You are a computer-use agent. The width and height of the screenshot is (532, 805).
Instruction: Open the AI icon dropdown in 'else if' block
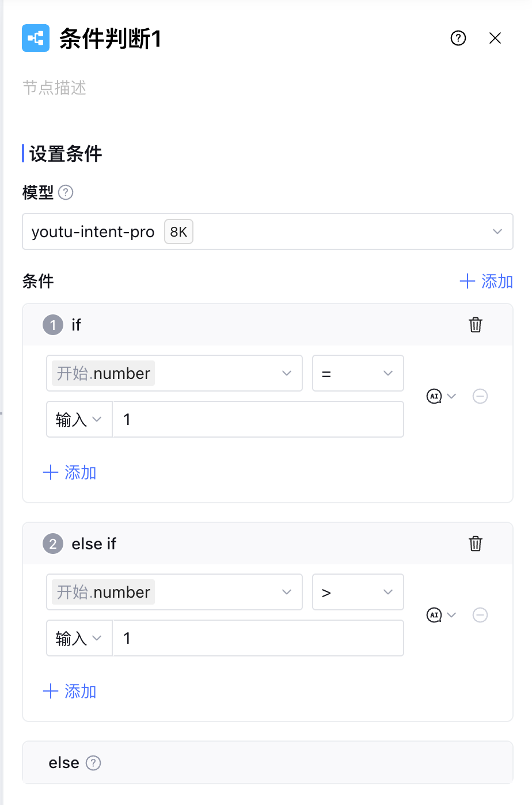pos(441,615)
